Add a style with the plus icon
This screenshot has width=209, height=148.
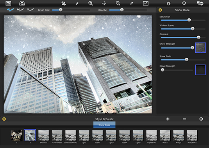(x=168, y=119)
